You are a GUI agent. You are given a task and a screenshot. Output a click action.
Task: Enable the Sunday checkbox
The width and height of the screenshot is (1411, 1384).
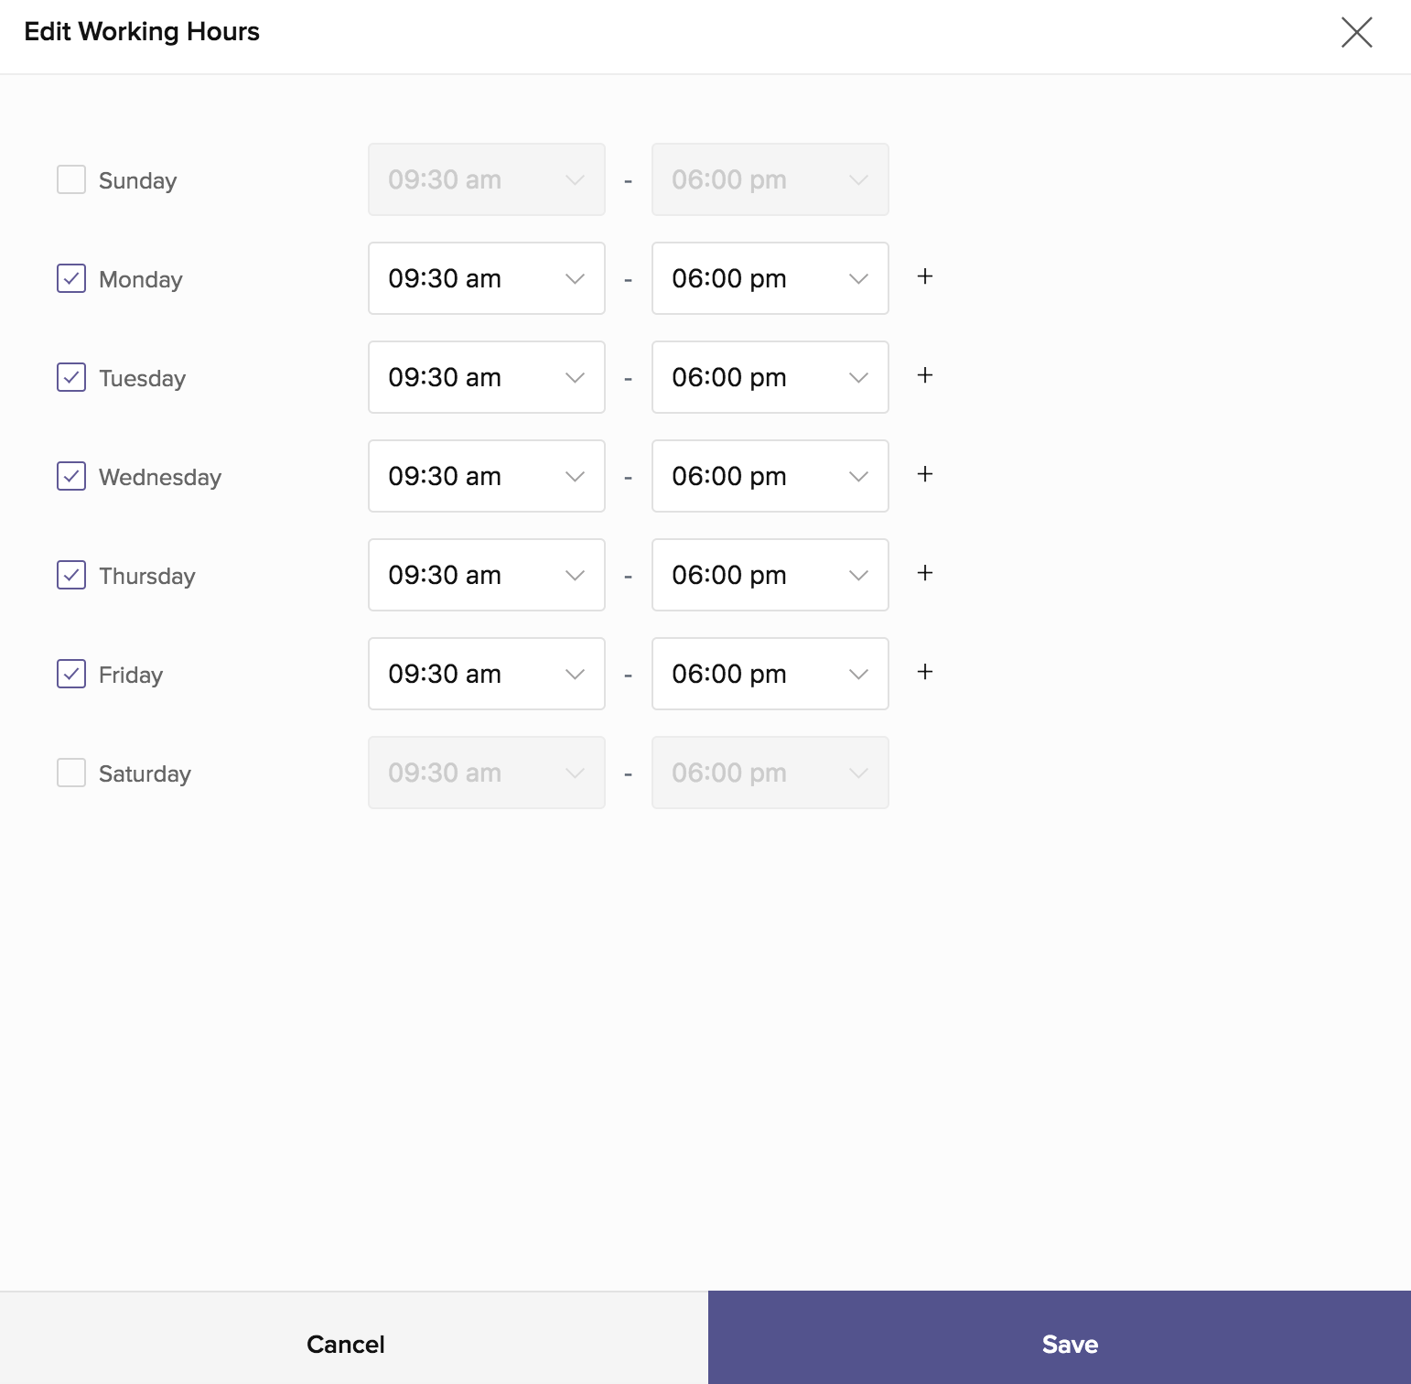71,179
